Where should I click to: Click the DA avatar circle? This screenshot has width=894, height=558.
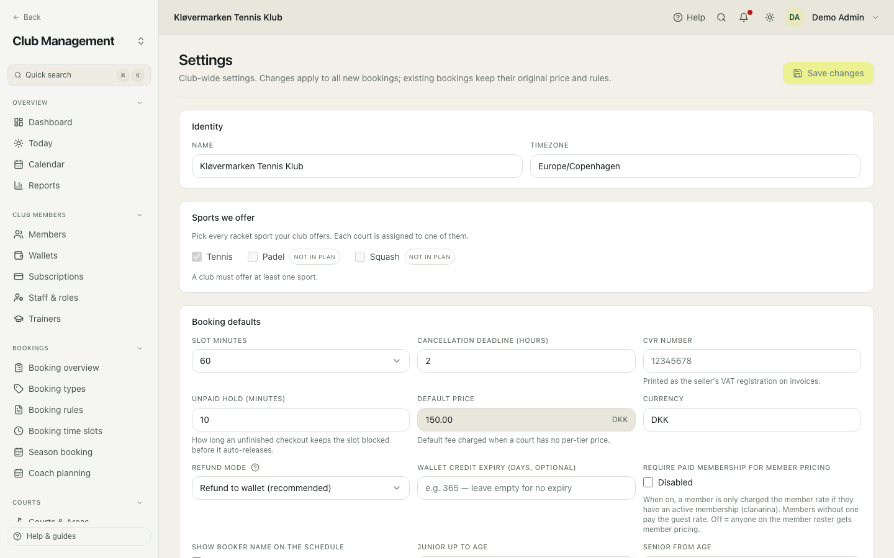point(795,17)
